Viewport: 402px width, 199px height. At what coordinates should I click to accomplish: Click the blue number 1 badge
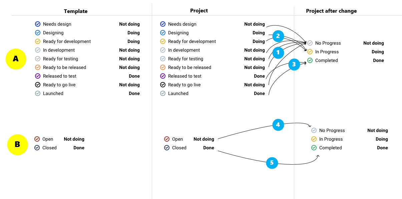(x=278, y=53)
